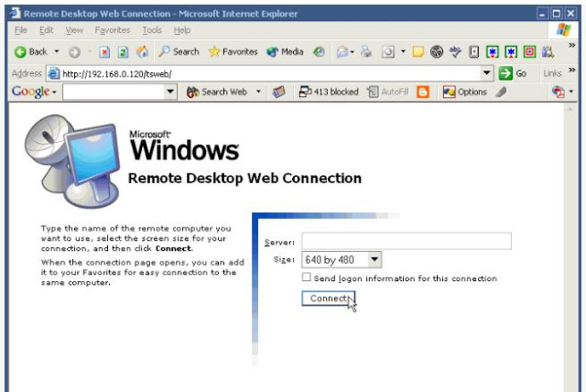586x392 pixels.
Task: Open the Tools menu
Action: click(x=152, y=30)
